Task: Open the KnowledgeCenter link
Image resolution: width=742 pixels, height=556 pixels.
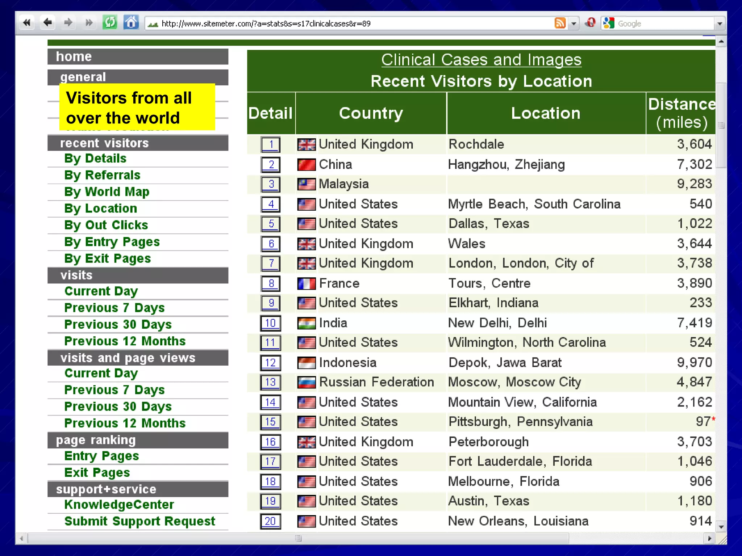Action: point(119,505)
